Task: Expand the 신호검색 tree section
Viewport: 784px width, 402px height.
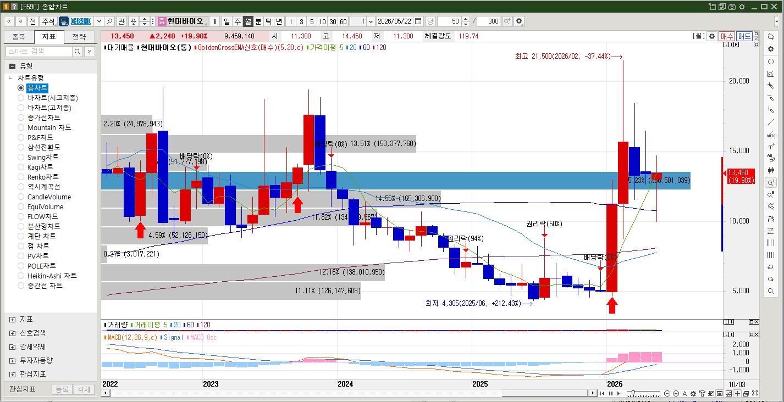Action: pos(12,333)
